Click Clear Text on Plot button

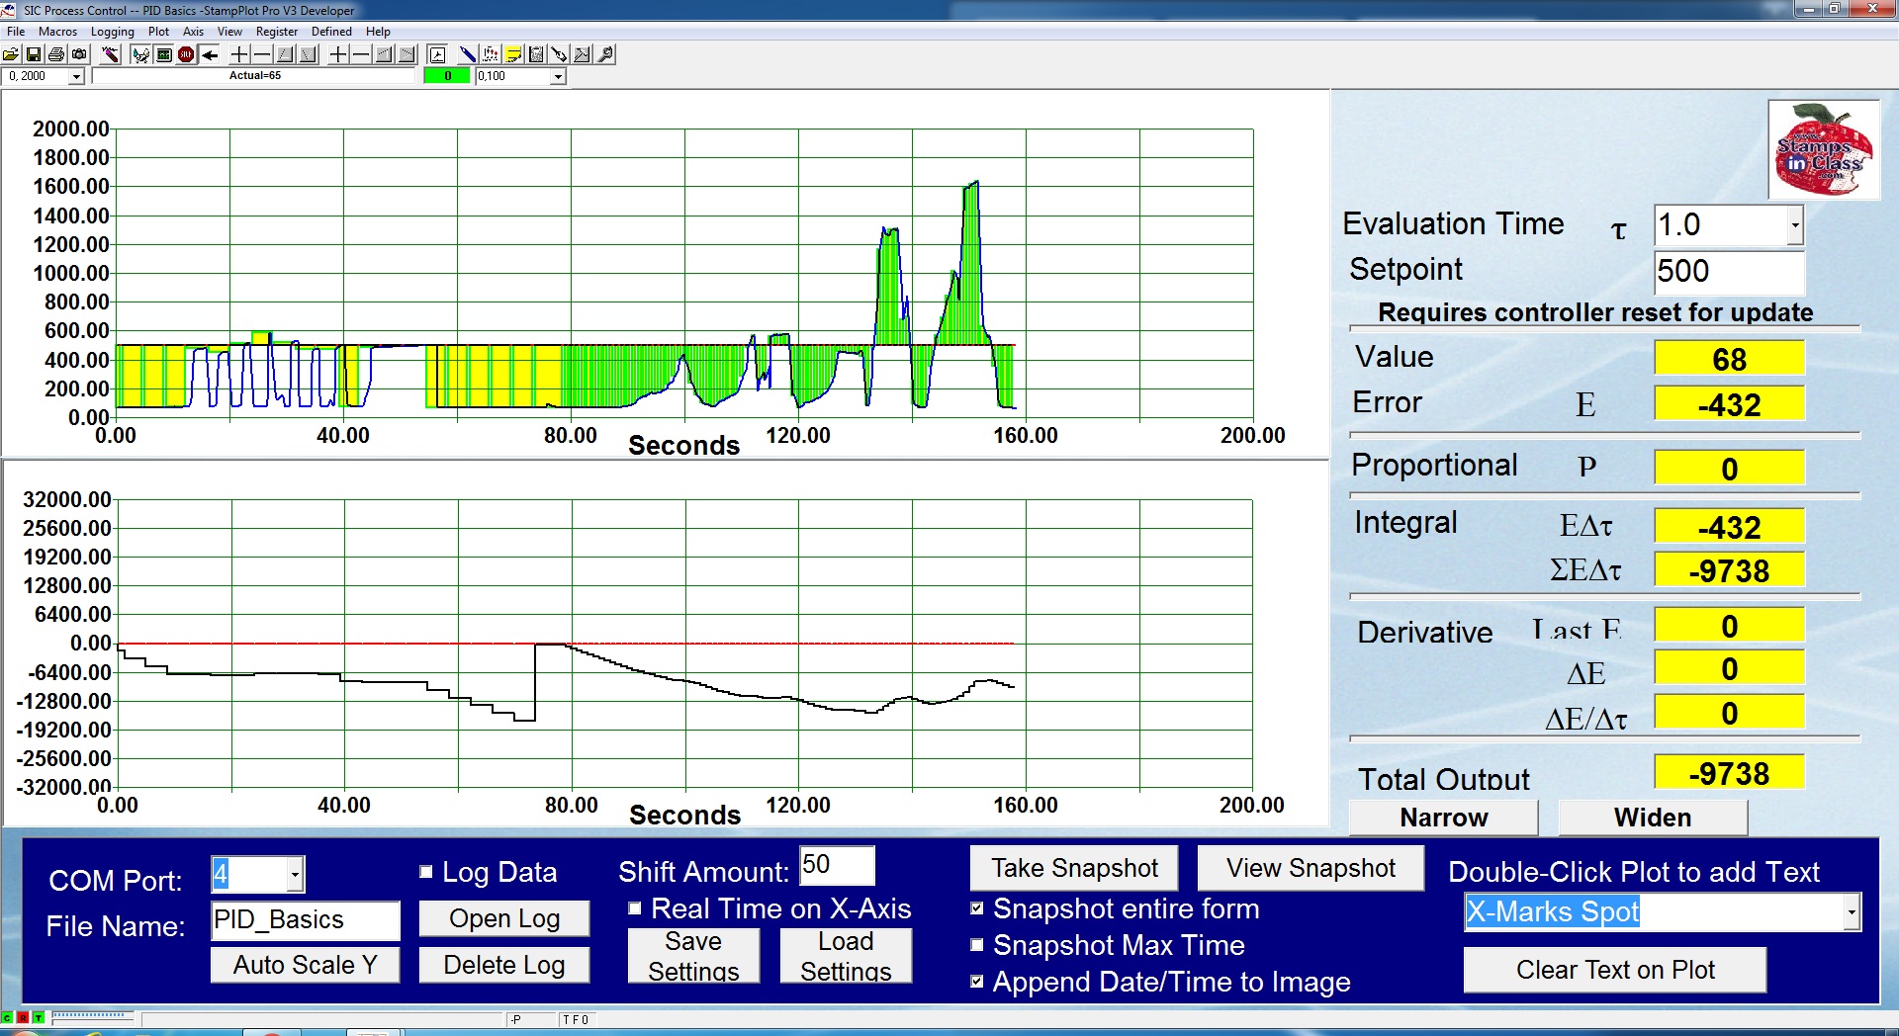[x=1615, y=970]
